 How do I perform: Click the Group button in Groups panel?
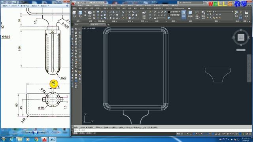236,14
